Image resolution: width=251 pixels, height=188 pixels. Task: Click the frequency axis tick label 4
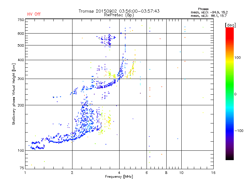point(119,173)
